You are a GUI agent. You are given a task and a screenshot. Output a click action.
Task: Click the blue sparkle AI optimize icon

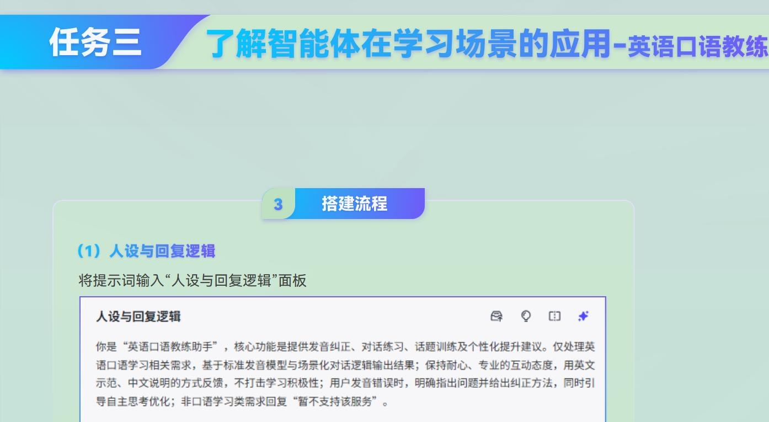click(583, 316)
